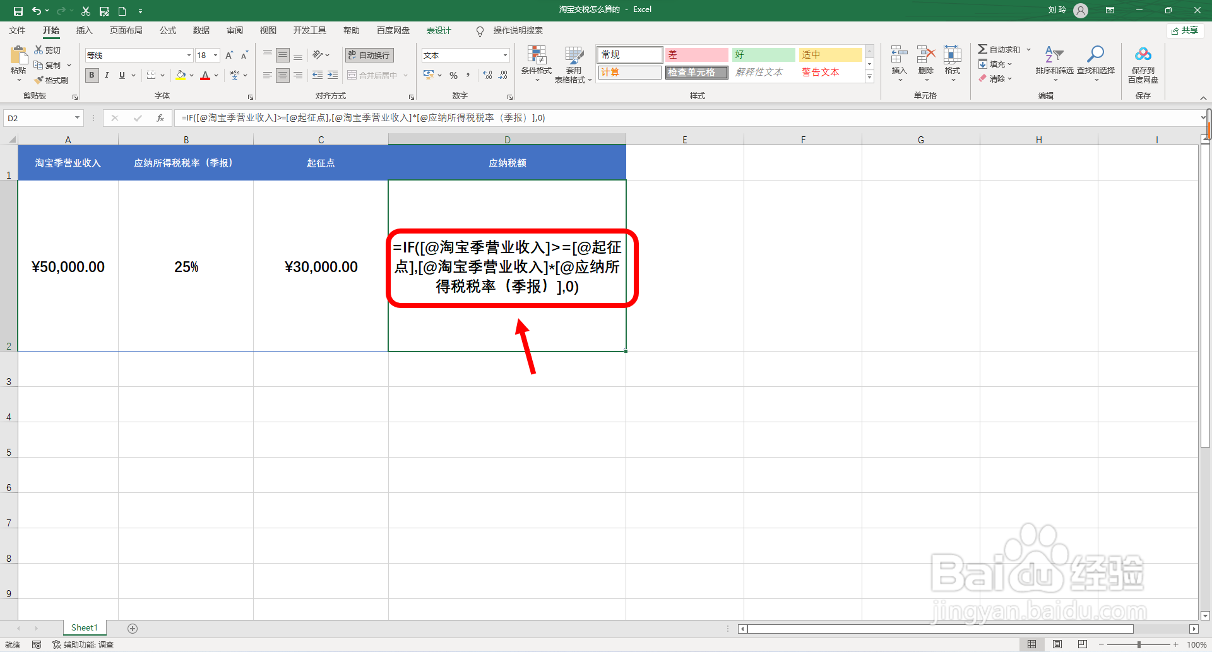
Task: Collapse the ribbon with the chevron
Action: [1203, 98]
